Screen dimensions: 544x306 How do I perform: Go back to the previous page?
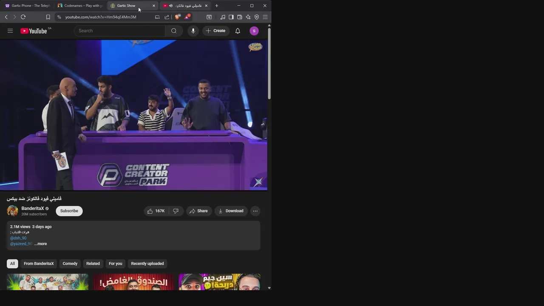[6, 17]
